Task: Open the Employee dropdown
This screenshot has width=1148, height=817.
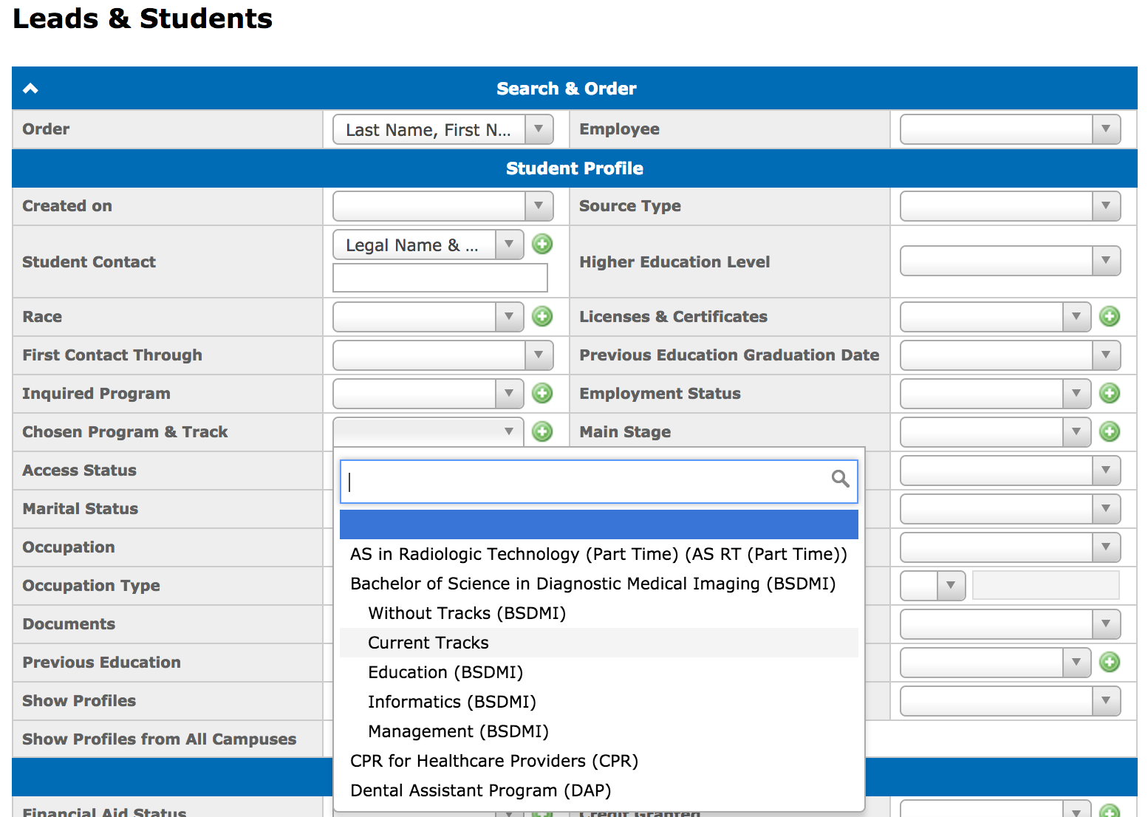Action: [1010, 129]
